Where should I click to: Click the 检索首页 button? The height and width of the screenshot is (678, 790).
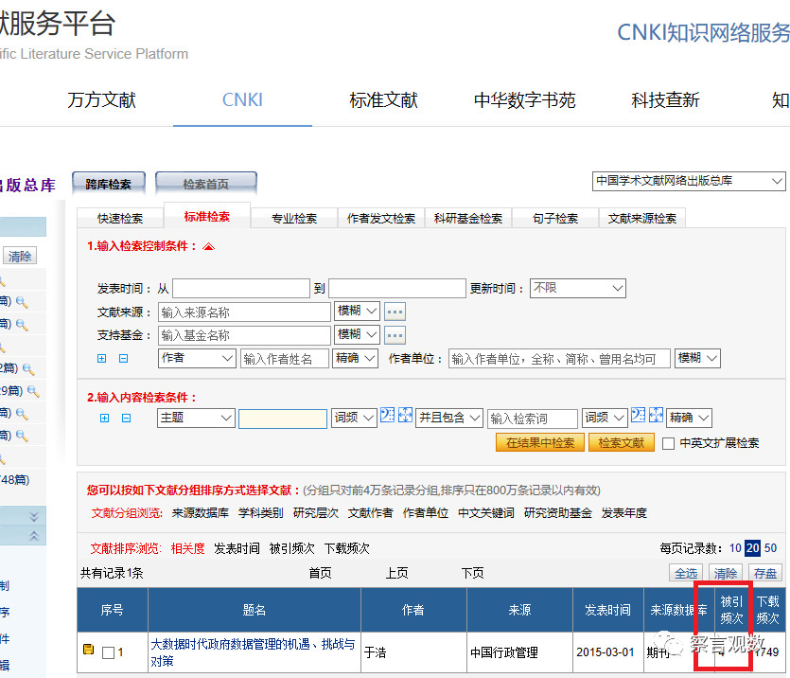coord(206,184)
